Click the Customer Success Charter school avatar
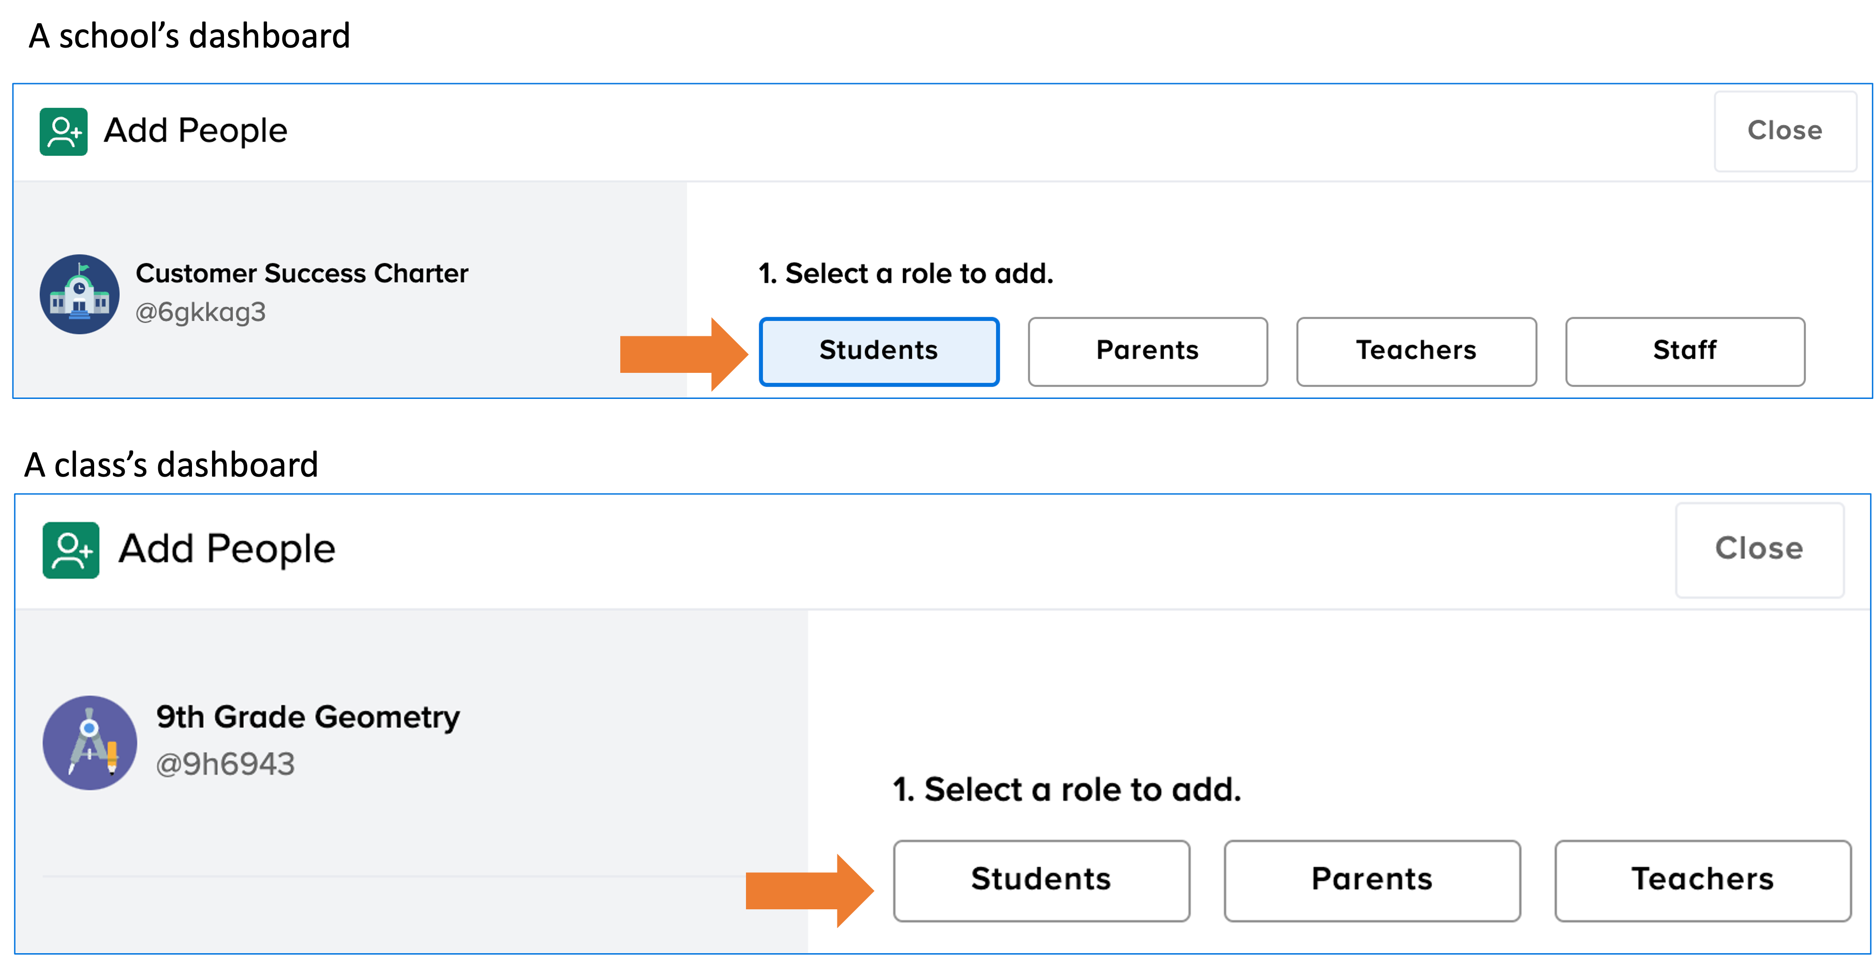 click(x=80, y=294)
